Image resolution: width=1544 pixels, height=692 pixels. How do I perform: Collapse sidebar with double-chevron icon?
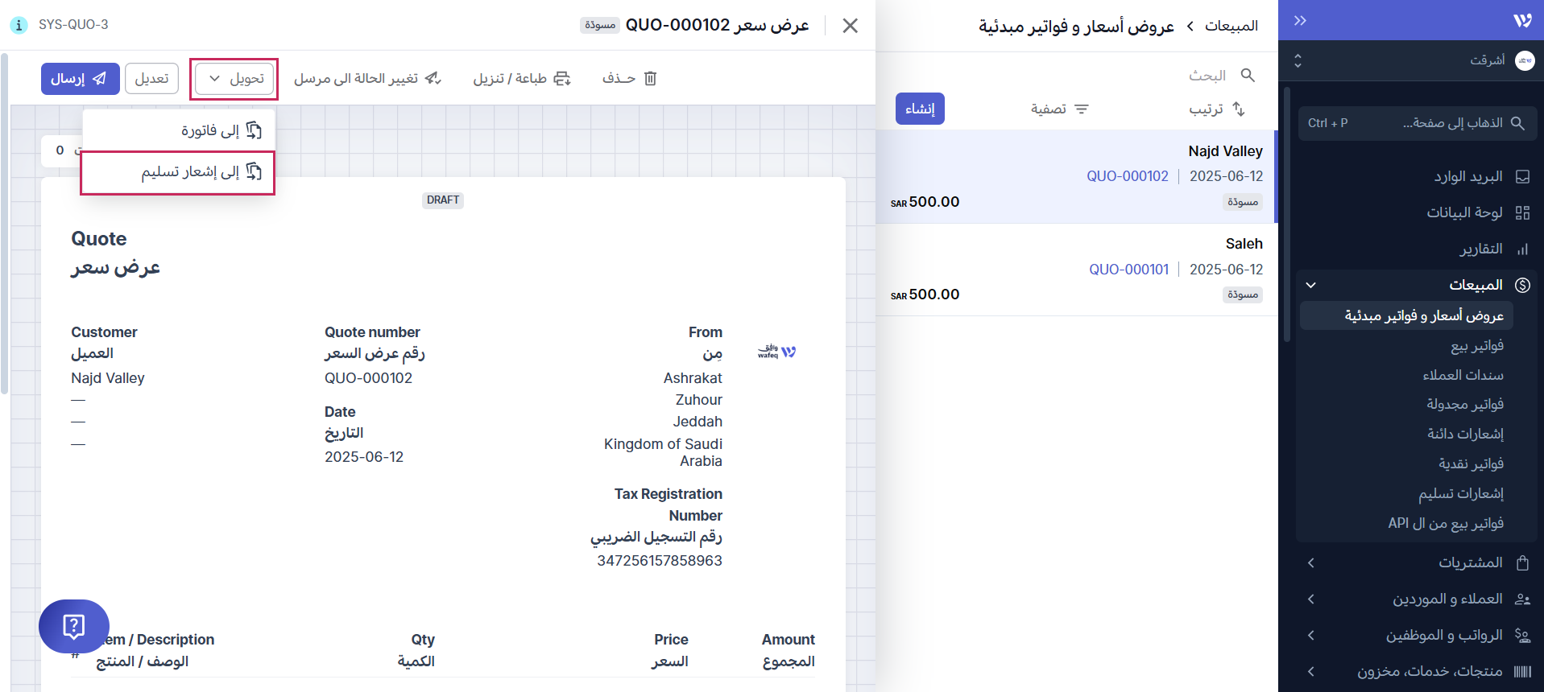pos(1300,21)
